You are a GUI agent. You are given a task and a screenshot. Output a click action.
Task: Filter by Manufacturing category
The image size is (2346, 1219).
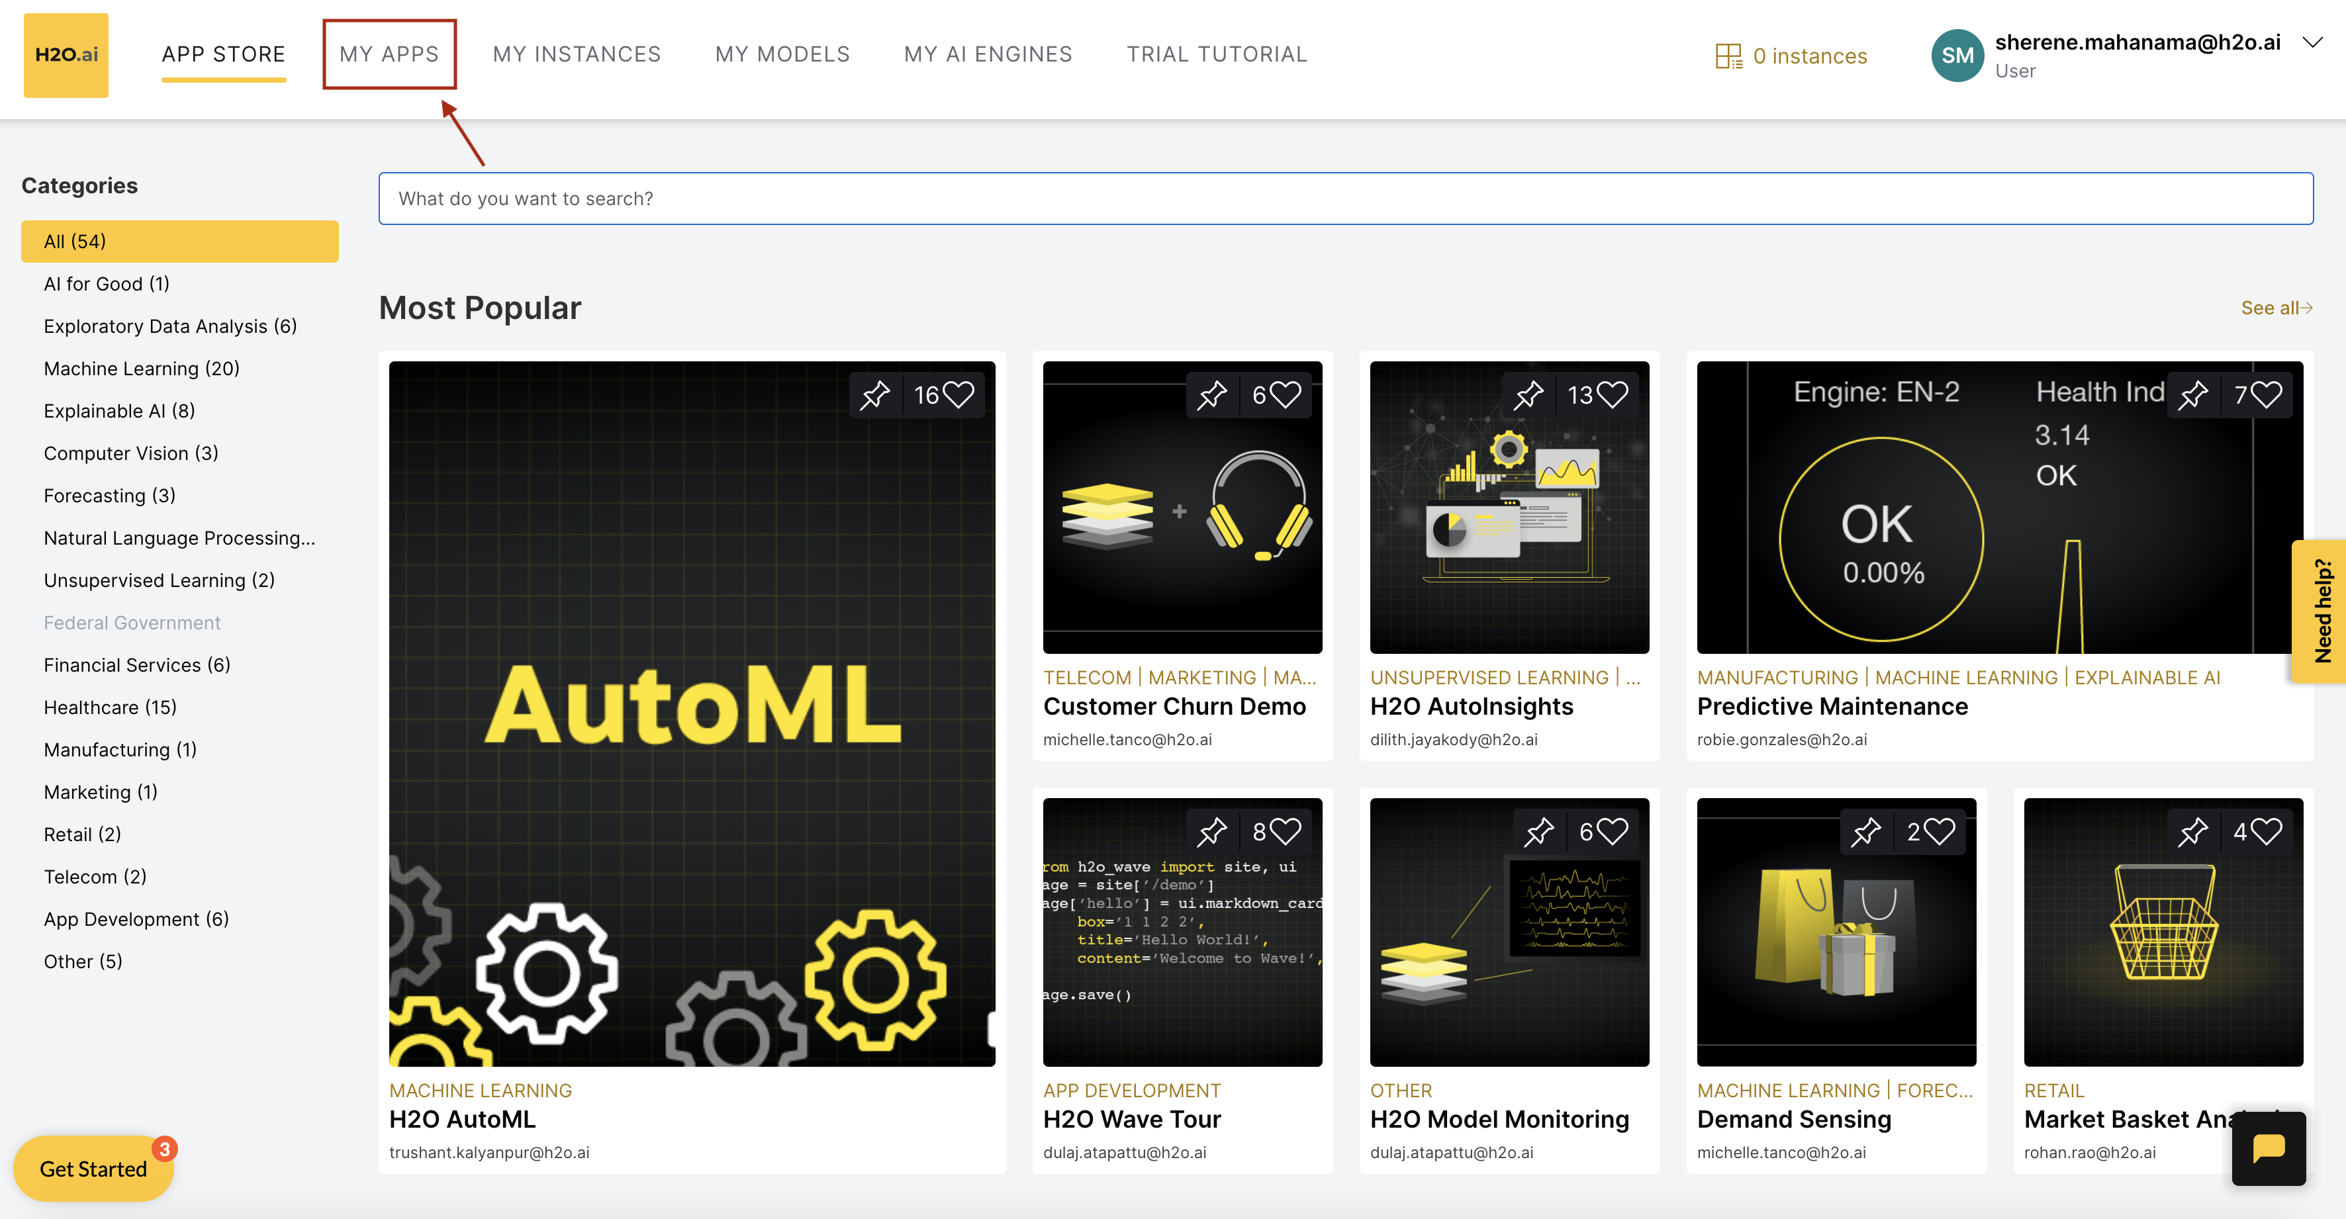point(120,749)
